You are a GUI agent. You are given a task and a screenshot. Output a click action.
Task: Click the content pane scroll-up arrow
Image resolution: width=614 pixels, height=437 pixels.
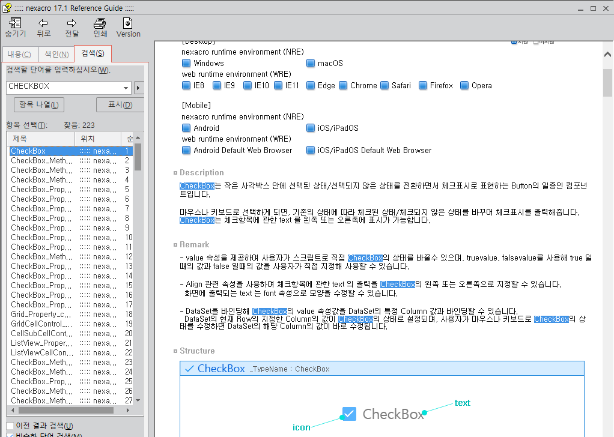click(607, 55)
